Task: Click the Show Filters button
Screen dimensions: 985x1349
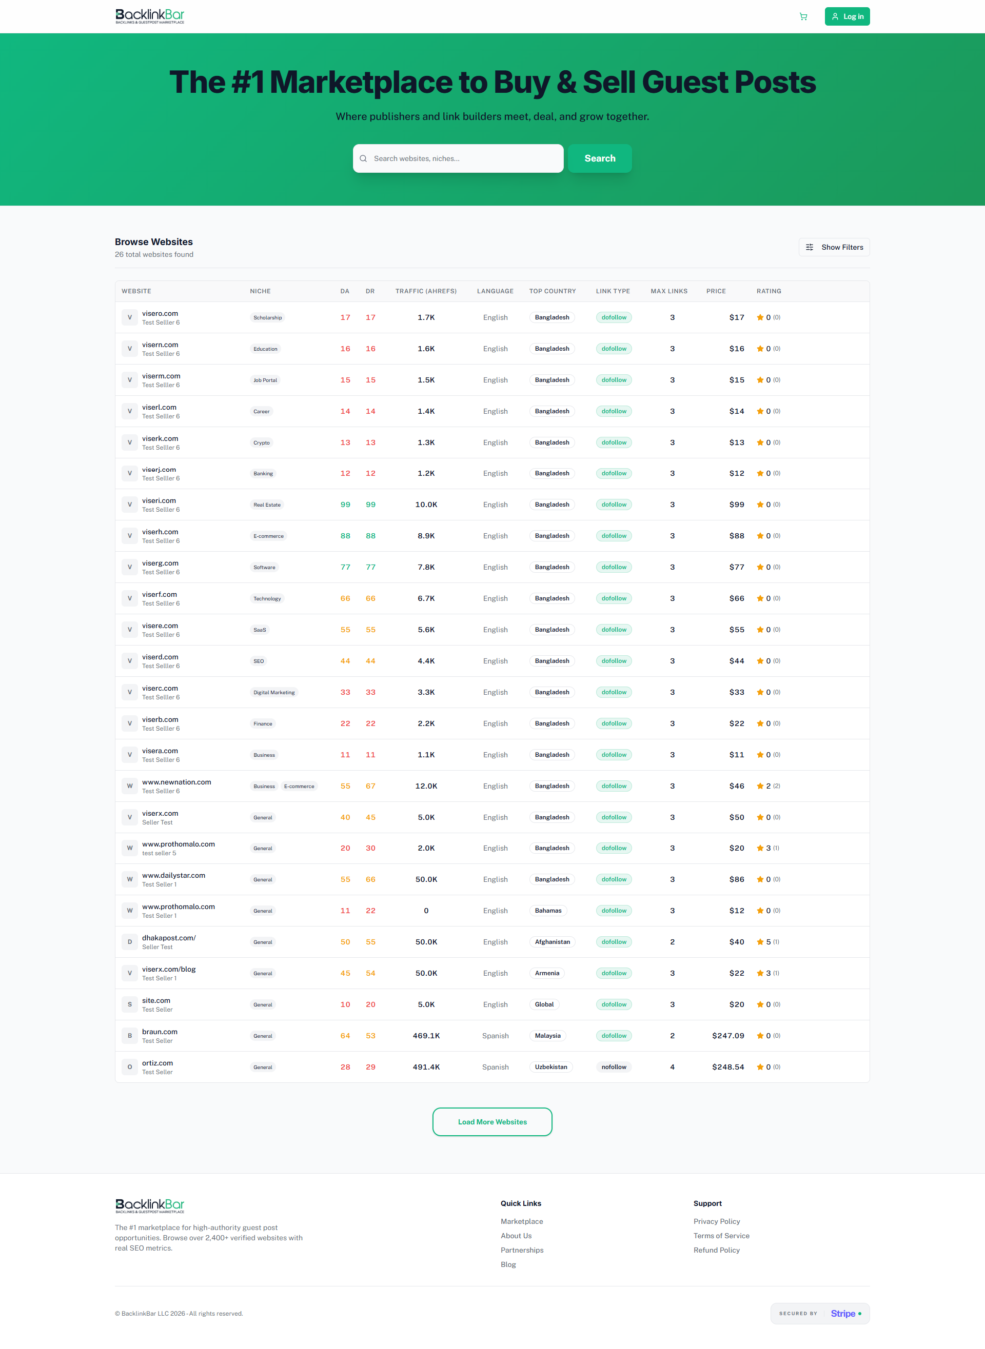Action: click(x=834, y=247)
